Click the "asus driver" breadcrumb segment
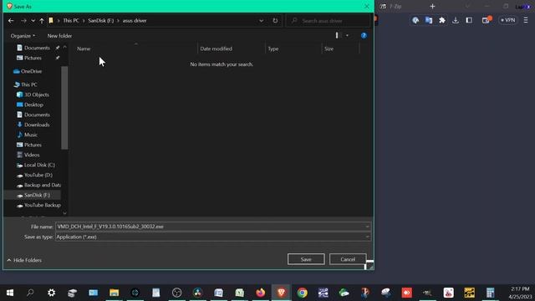The width and height of the screenshot is (535, 301). pos(135,20)
